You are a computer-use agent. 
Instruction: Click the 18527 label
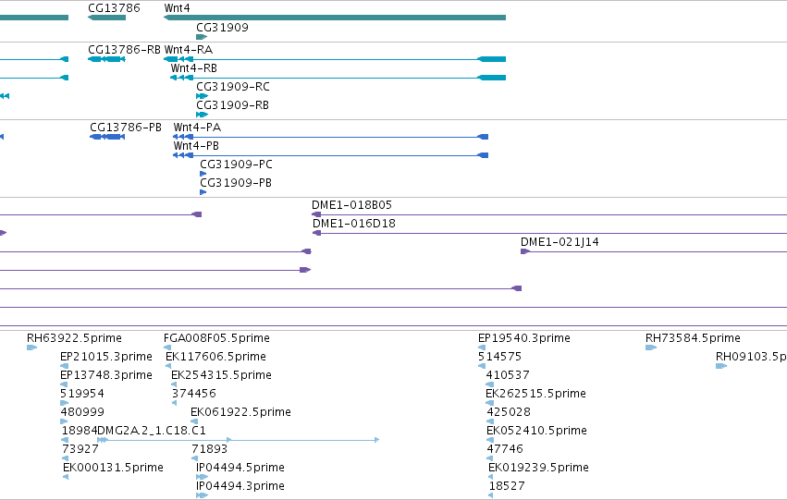(507, 486)
